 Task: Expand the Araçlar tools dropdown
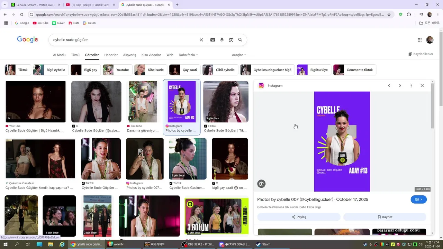[x=239, y=55]
